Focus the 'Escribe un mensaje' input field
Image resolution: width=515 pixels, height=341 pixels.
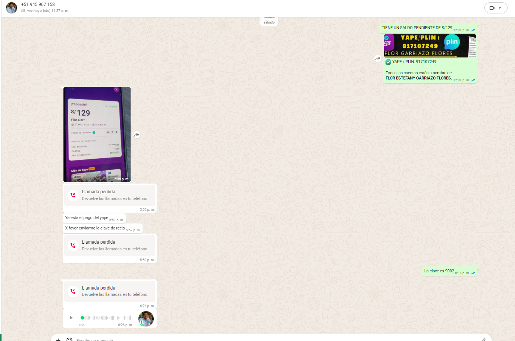click(261, 339)
